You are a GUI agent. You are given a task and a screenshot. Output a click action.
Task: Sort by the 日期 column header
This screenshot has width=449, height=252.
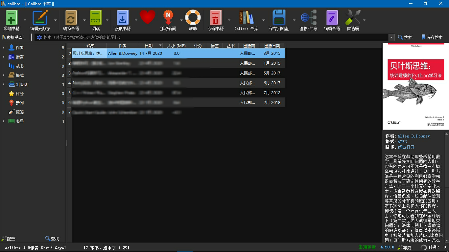pos(149,46)
